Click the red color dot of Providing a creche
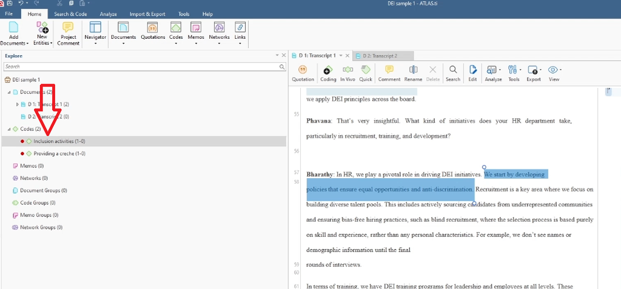Image resolution: width=621 pixels, height=289 pixels. [22, 154]
